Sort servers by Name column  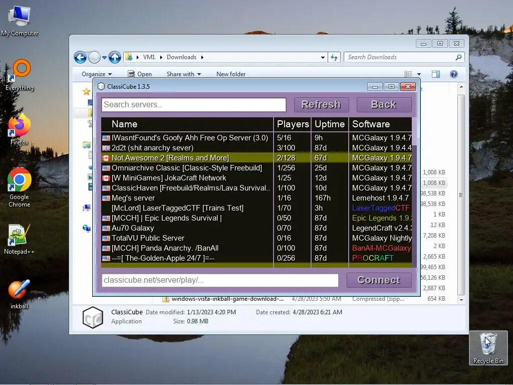click(x=187, y=124)
